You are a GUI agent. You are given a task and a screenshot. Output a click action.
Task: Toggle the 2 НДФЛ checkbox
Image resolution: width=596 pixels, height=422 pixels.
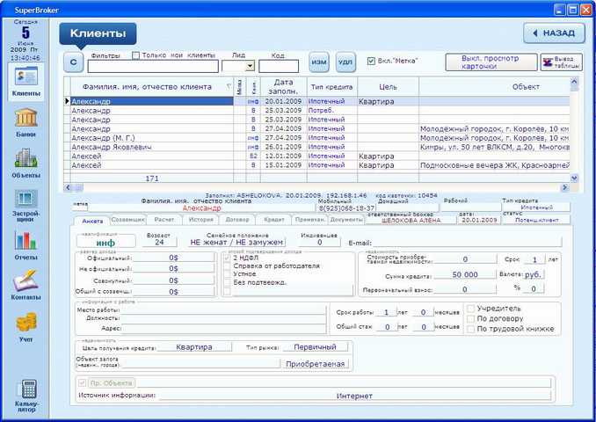click(x=228, y=258)
